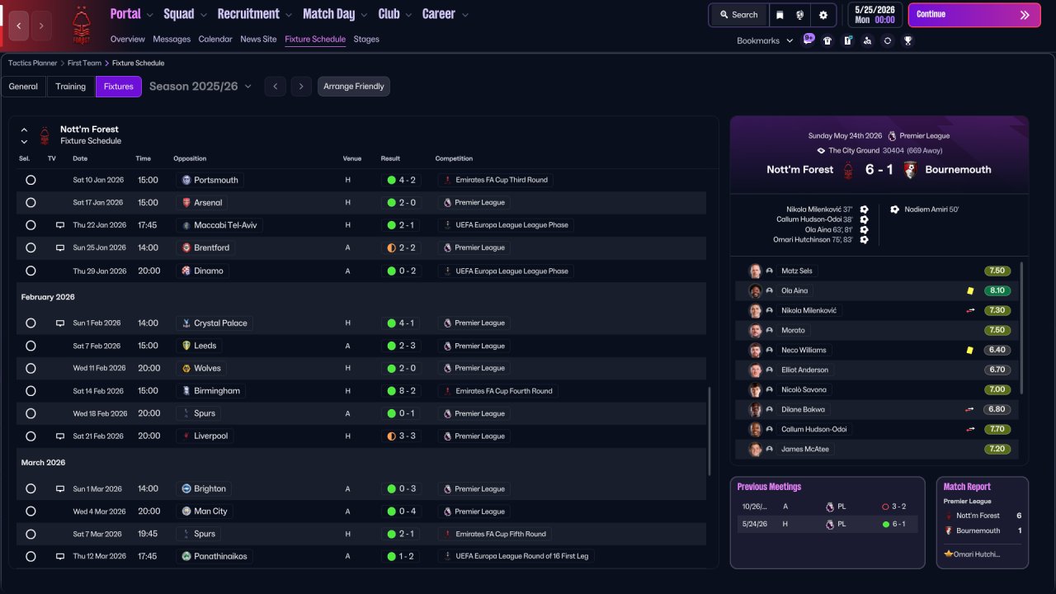
Task: Click the Crystal Palace club badge
Action: click(x=186, y=323)
